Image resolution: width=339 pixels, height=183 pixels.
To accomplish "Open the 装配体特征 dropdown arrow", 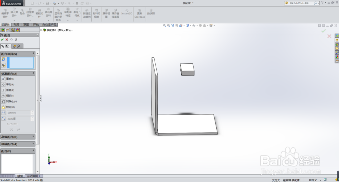I will pyautogui.click(x=68, y=20).
